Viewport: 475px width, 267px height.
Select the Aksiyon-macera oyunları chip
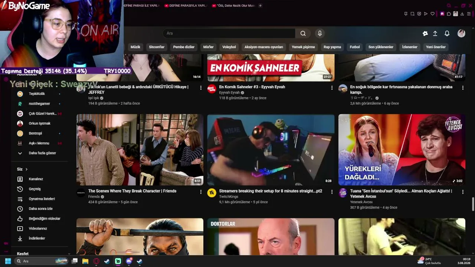(264, 47)
